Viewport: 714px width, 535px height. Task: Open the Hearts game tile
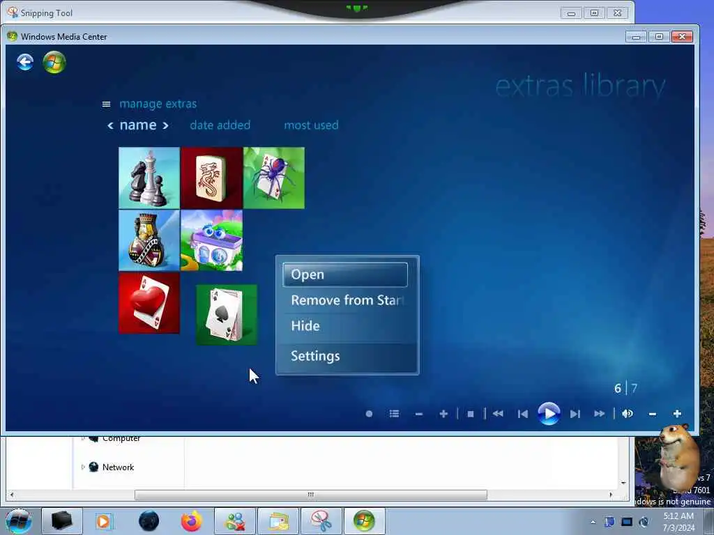[x=149, y=303]
